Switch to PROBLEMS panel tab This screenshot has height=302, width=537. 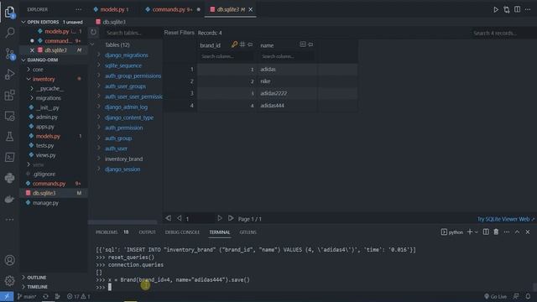pos(107,232)
